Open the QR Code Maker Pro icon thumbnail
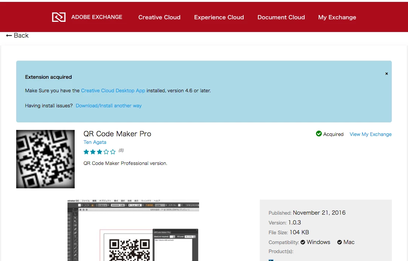This screenshot has height=261, width=408. point(45,159)
